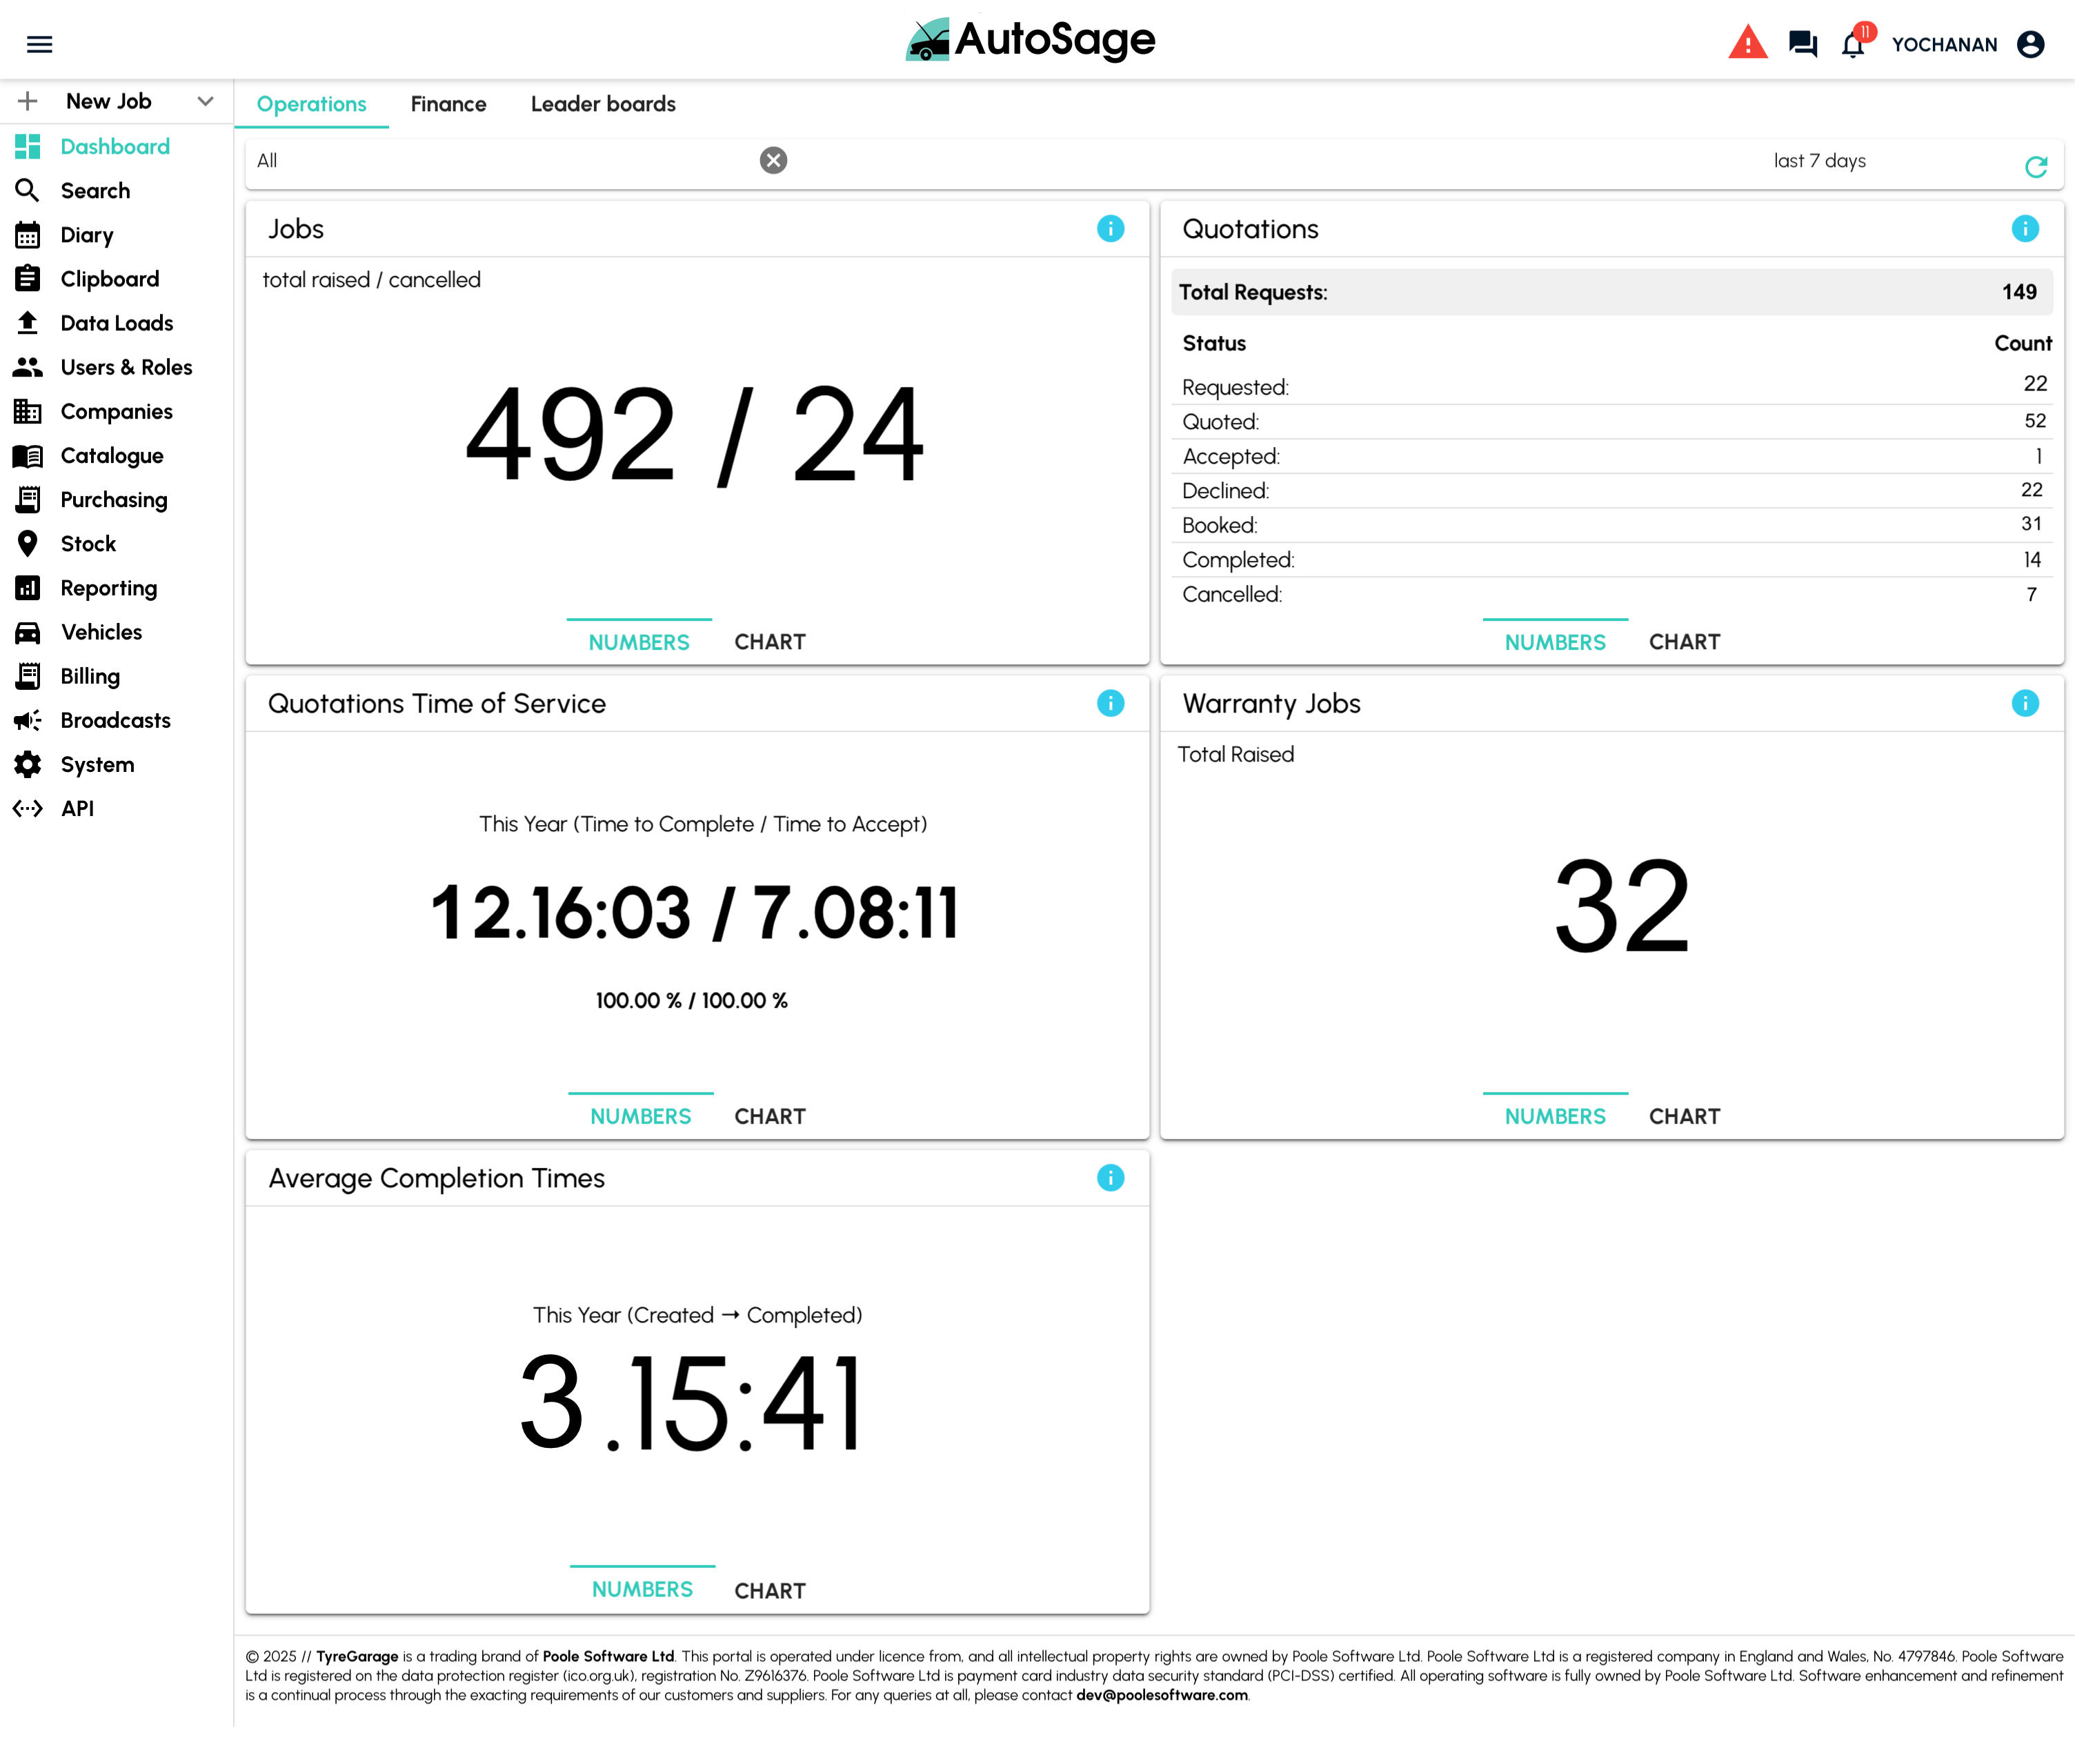Show Chart view in the Quotations widget
2075x1737 pixels.
1685,642
